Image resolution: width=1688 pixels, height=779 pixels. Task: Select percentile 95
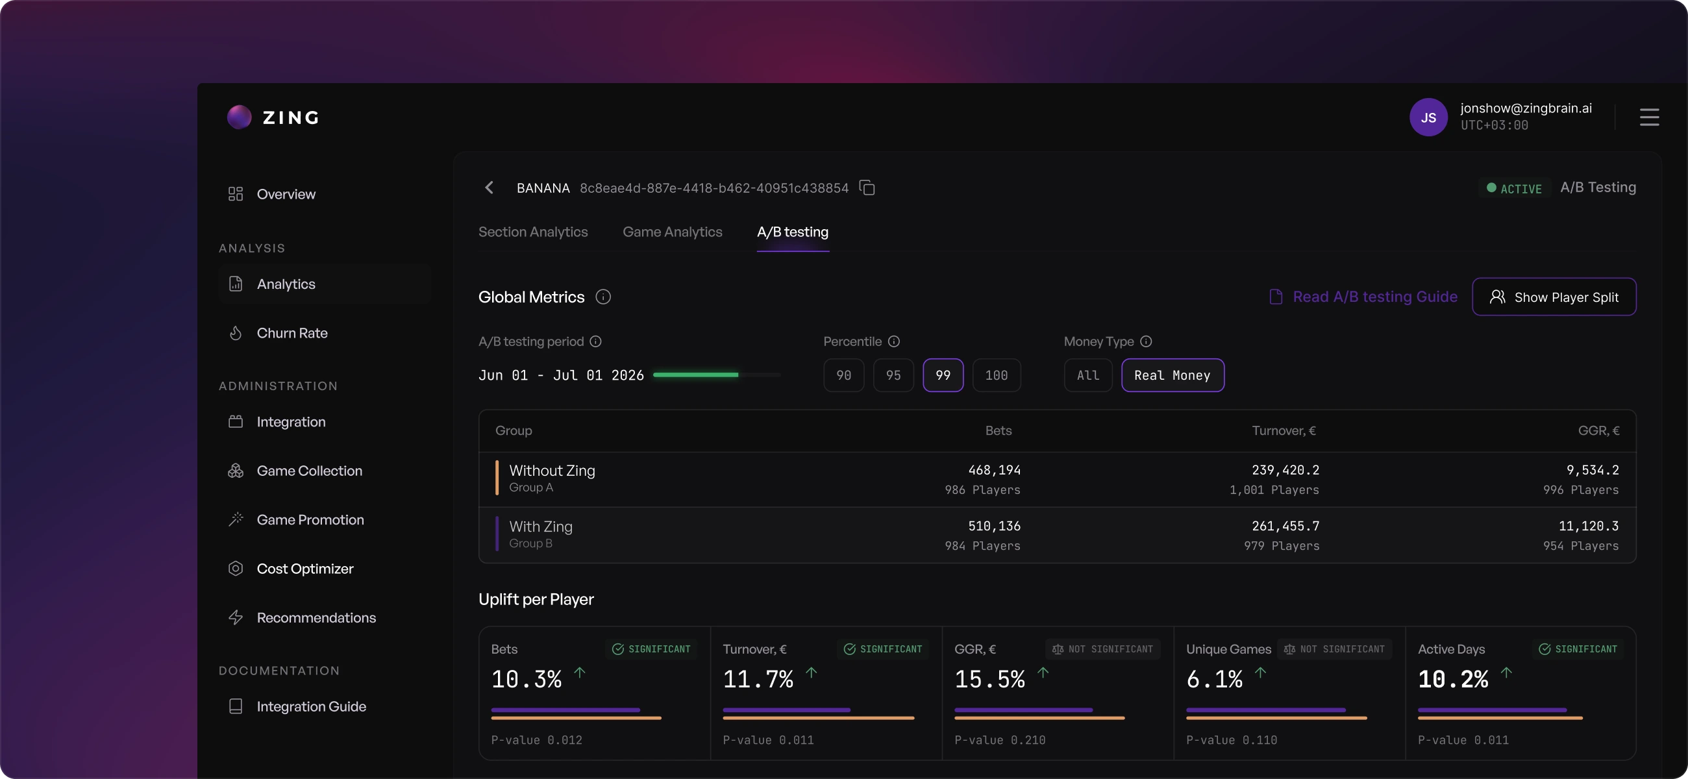pos(893,375)
